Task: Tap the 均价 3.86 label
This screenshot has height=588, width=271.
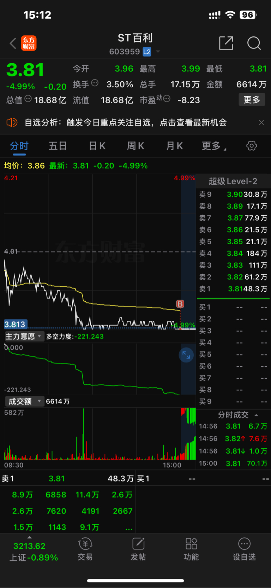Action: pyautogui.click(x=24, y=166)
